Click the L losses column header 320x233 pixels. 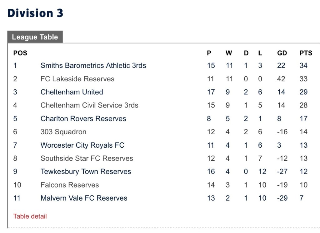(260, 53)
